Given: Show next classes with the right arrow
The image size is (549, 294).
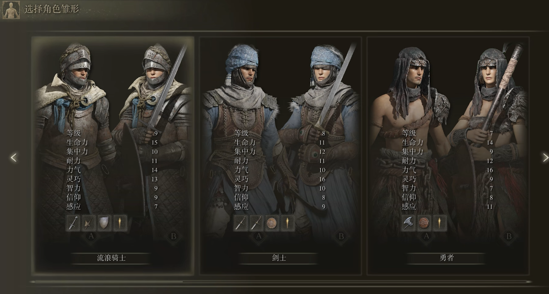Looking at the screenshot, I should point(545,158).
